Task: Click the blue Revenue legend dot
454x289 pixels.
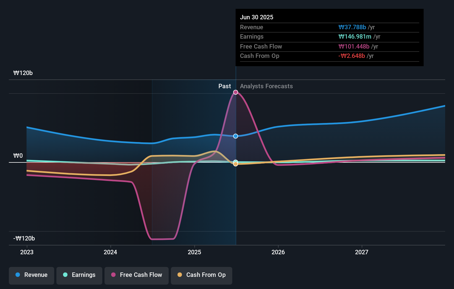Action: [x=17, y=275]
